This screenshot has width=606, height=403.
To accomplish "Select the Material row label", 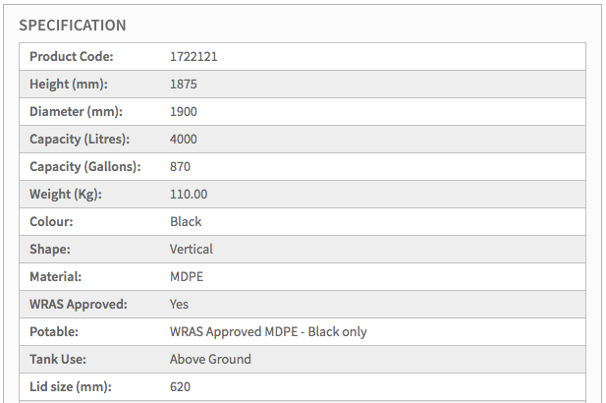I will [x=57, y=277].
